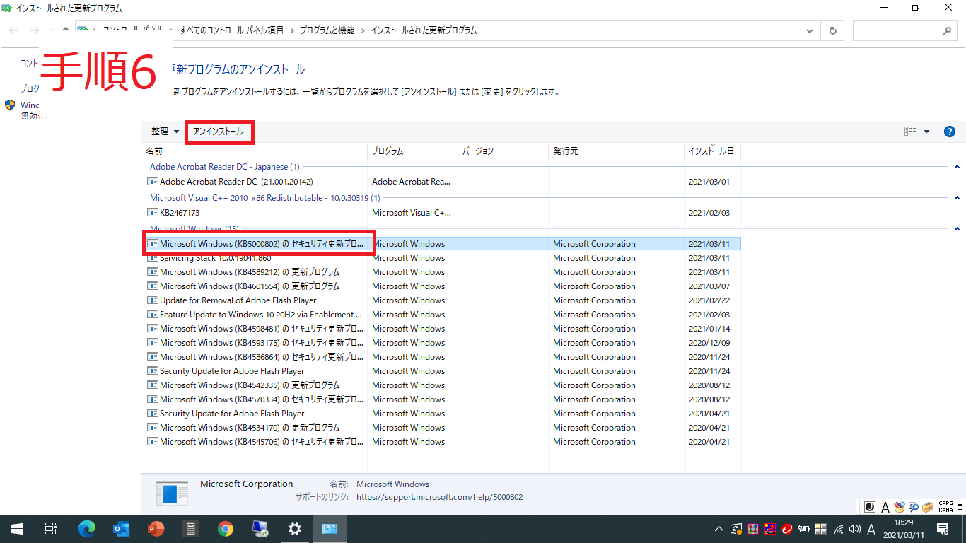966x543 pixels.
Task: Click the icon beside Update for Removal of Adobe Flash Player
Action: tap(152, 300)
